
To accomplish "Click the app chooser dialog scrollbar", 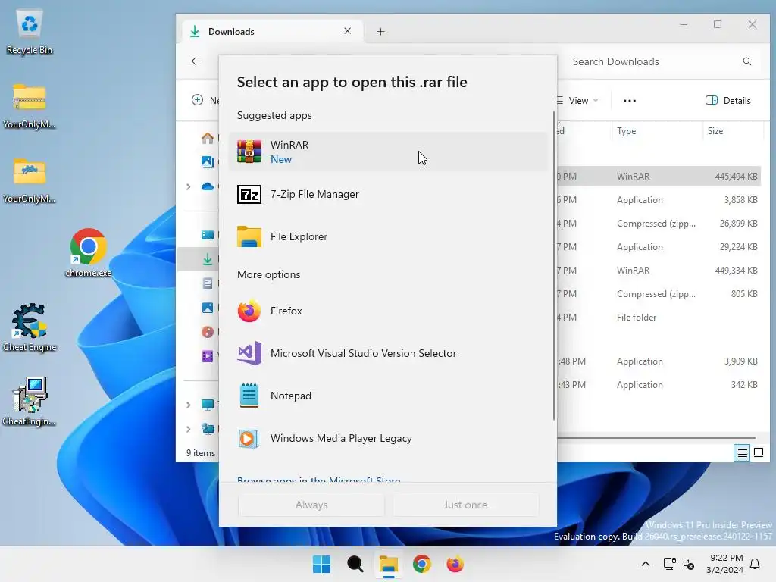I will point(554,266).
